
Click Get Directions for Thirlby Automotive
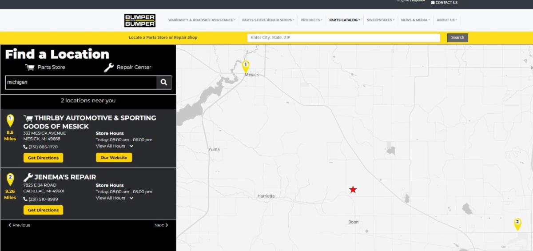tap(43, 158)
